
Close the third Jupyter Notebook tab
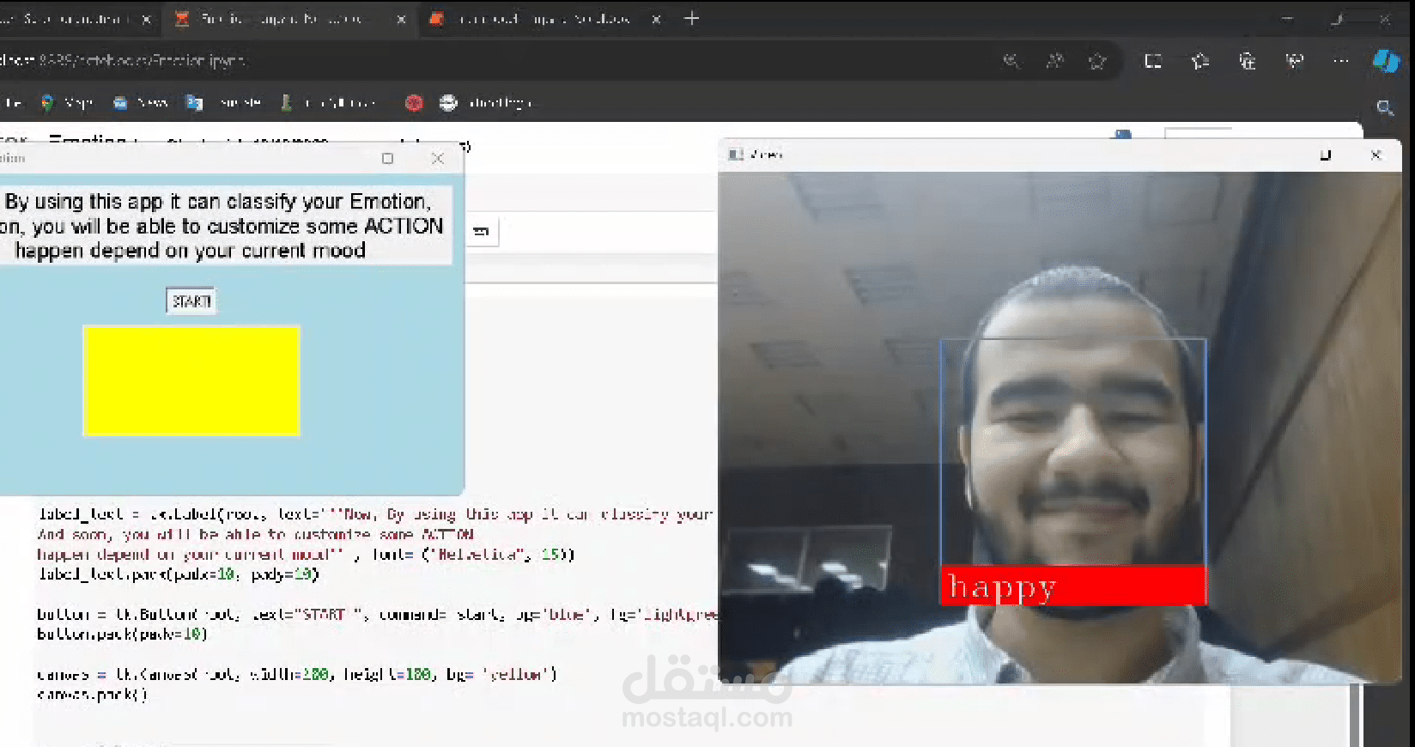656,19
